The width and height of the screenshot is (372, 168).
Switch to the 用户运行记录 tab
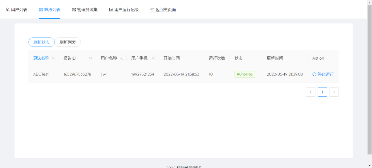(126, 10)
